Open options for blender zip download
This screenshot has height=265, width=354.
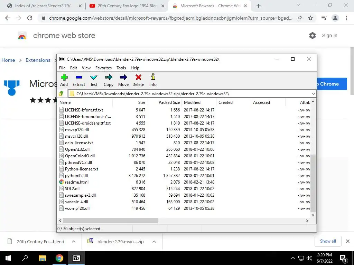[x=154, y=242]
